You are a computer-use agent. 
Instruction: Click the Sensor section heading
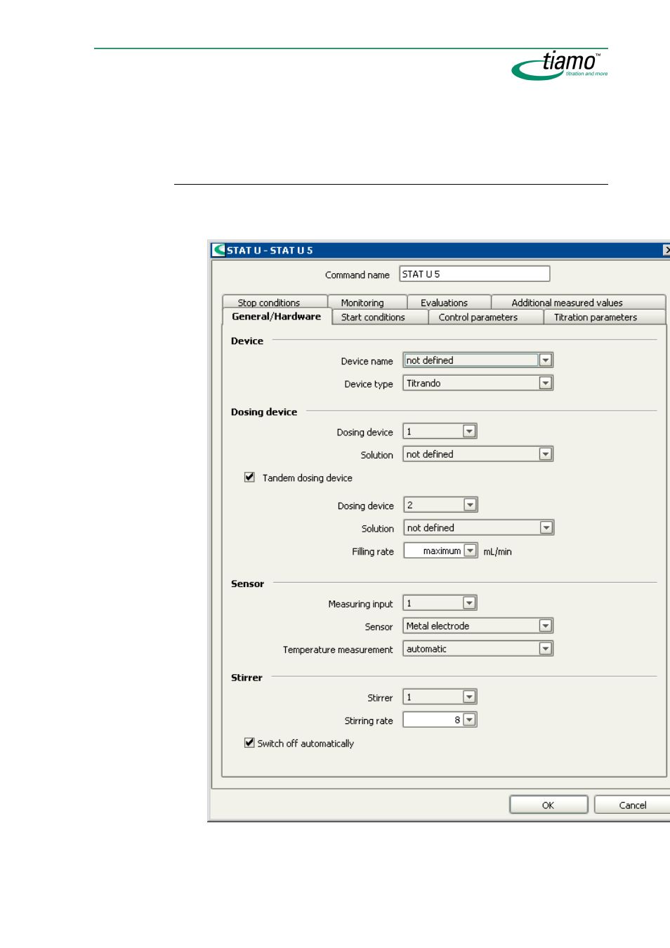[x=247, y=584]
